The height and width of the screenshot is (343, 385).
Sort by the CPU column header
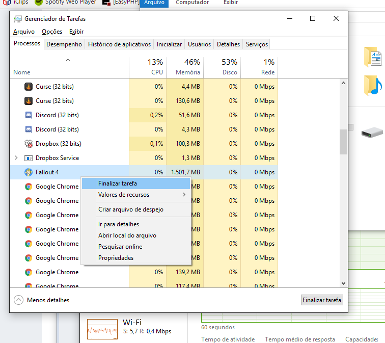[148, 68]
